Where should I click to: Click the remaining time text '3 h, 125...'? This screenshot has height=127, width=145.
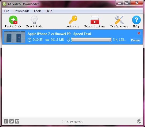120,40
